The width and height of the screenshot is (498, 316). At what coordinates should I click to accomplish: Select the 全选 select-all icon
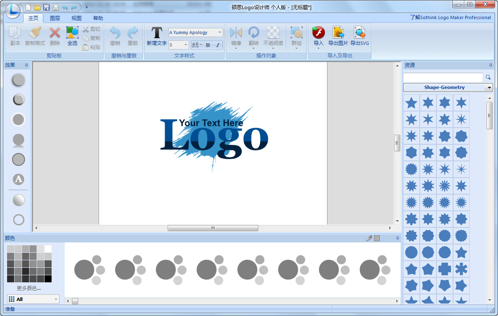pyautogui.click(x=72, y=32)
